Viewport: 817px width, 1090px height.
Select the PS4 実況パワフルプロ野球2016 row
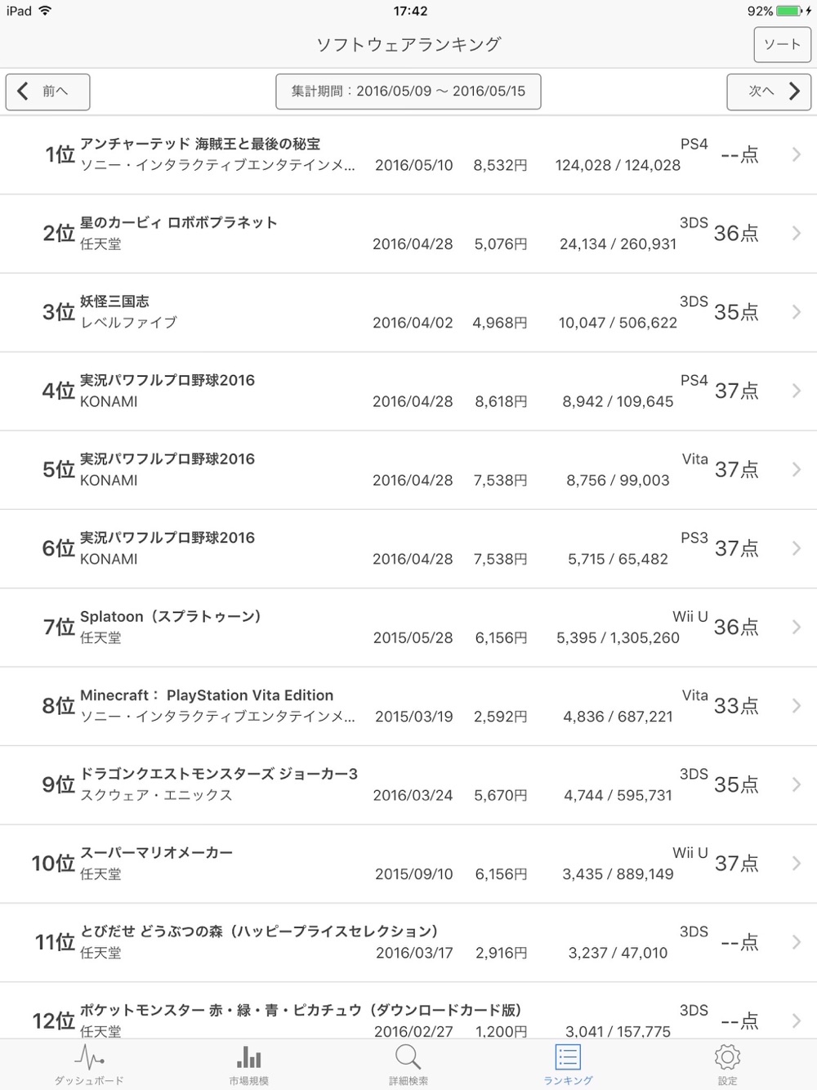pyautogui.click(x=408, y=391)
